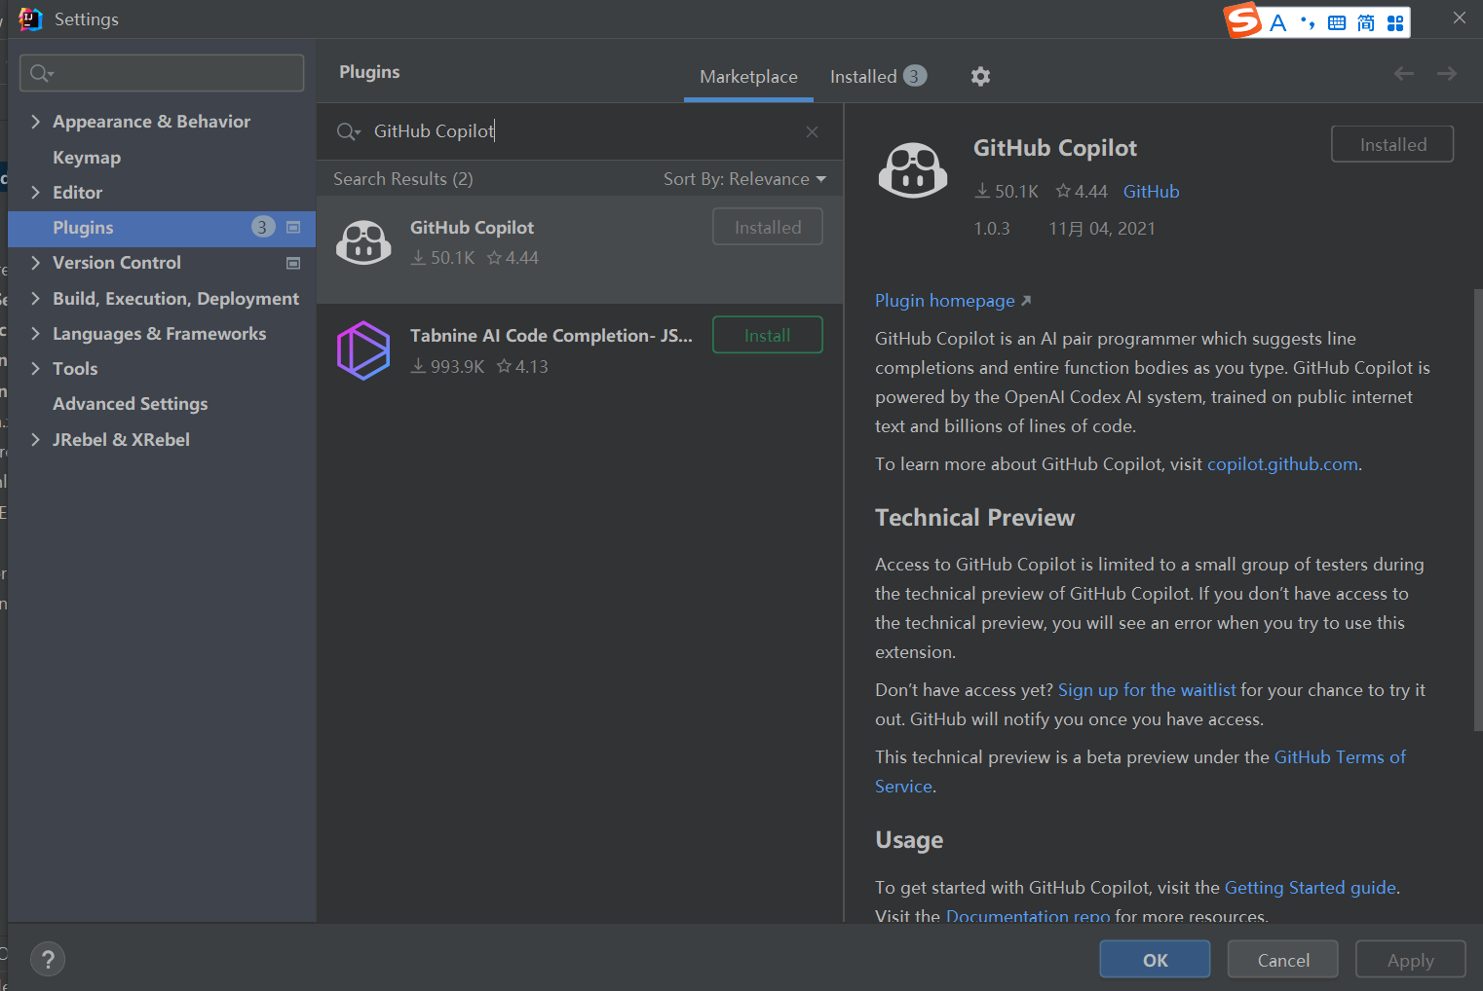Toggle Sogou punctuation mode

1308,22
